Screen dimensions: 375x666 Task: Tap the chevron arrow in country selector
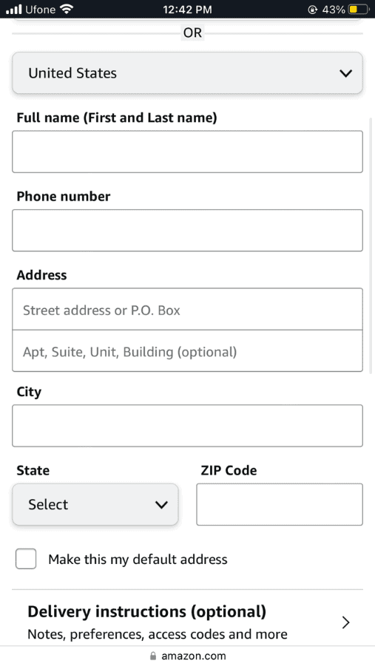[346, 73]
